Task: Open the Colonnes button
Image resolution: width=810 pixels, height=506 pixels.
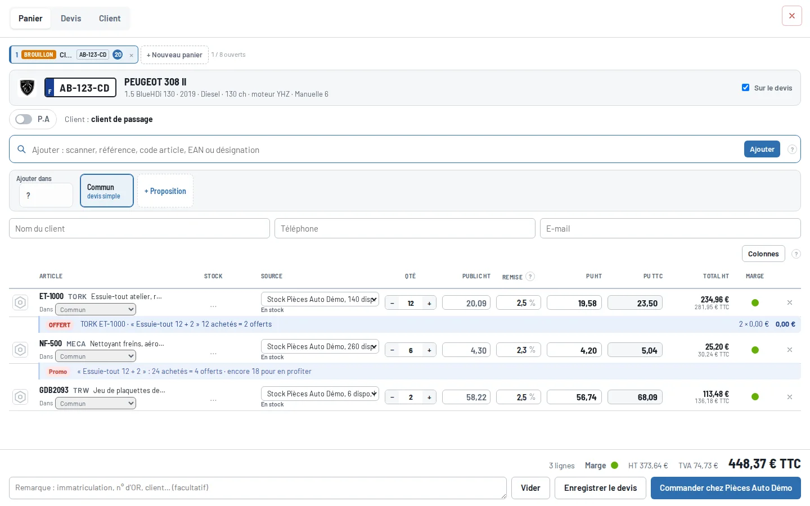Action: pos(763,254)
